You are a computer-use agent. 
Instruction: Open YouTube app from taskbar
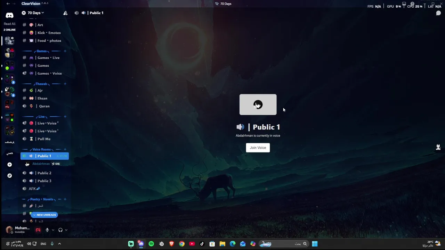pos(192,244)
